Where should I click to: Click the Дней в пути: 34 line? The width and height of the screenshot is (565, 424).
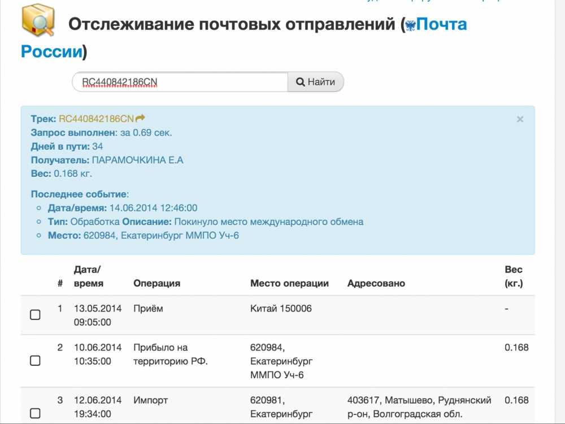pyautogui.click(x=67, y=146)
